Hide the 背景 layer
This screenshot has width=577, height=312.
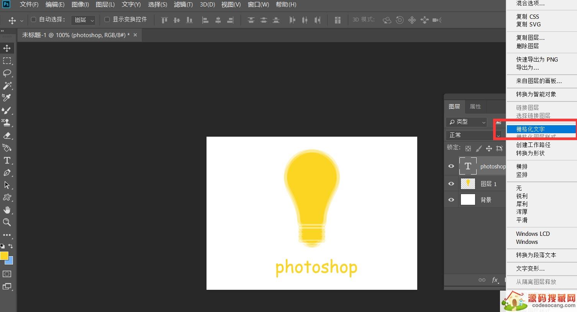click(x=451, y=199)
